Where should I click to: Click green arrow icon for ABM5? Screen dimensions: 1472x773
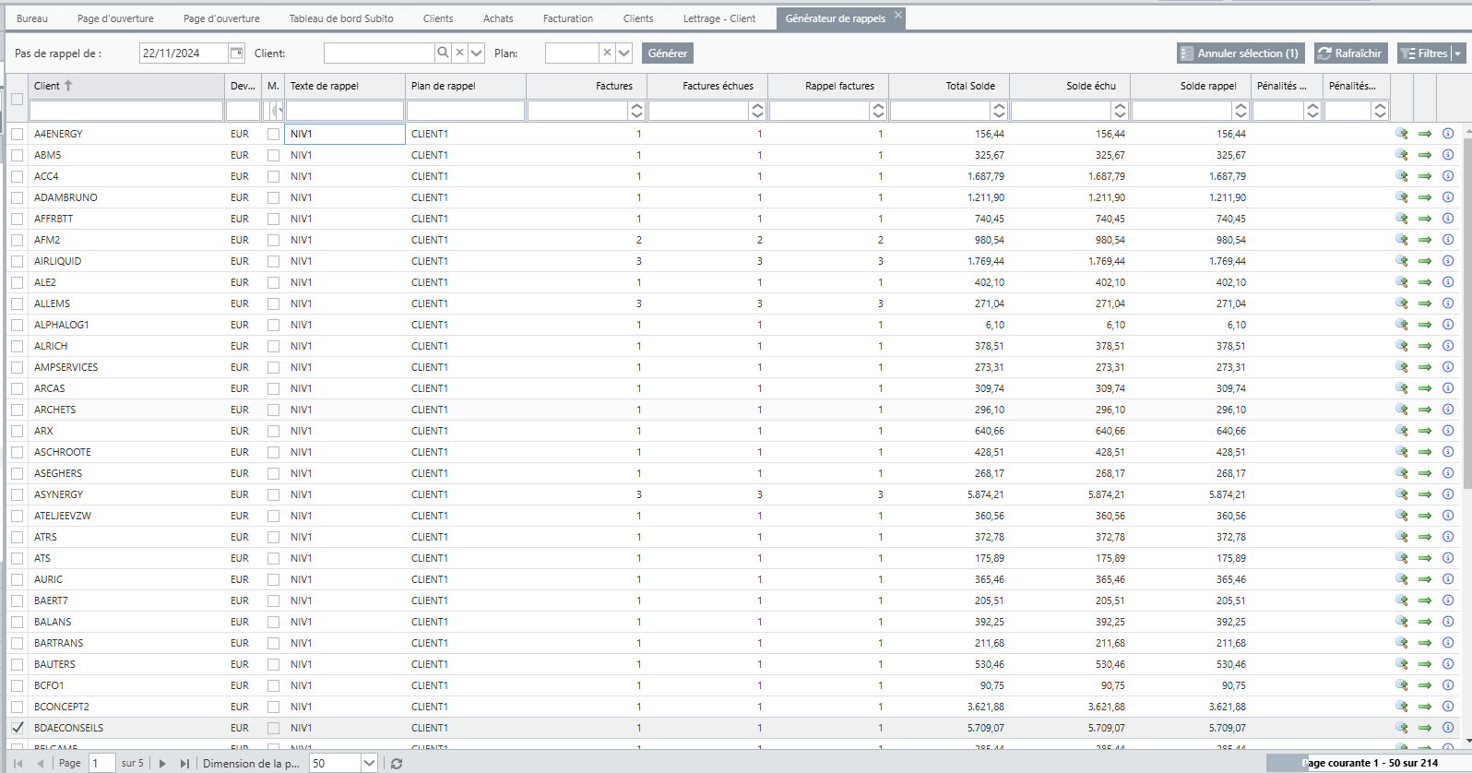[1425, 155]
